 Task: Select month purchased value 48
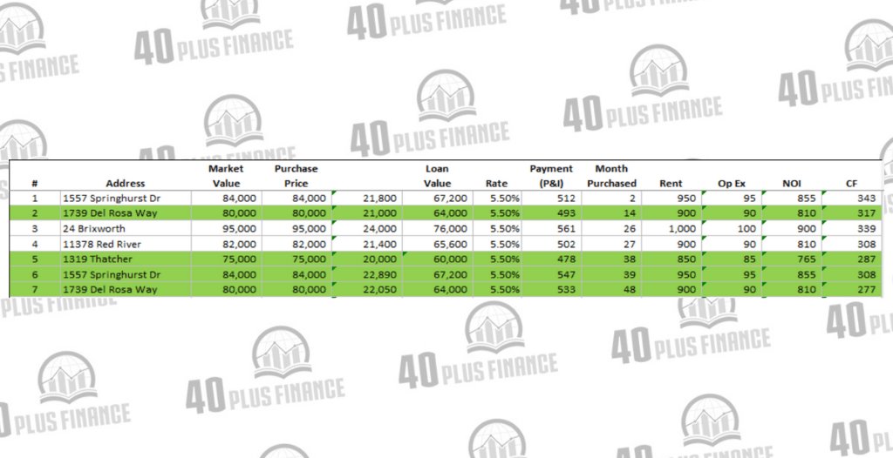pos(611,289)
